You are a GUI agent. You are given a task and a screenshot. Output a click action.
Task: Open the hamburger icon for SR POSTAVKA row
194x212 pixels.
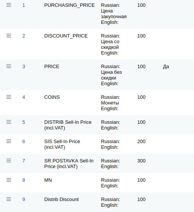click(x=9, y=161)
